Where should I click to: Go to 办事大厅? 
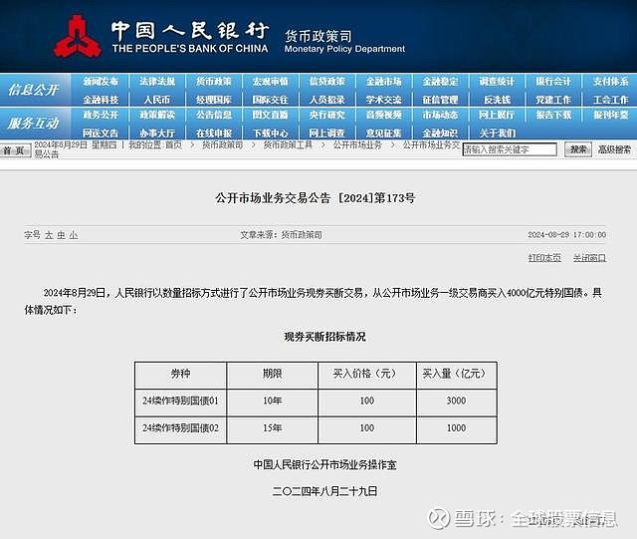(x=157, y=134)
